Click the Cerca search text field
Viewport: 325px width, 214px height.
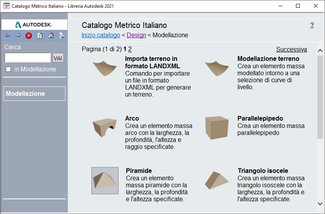pos(28,58)
